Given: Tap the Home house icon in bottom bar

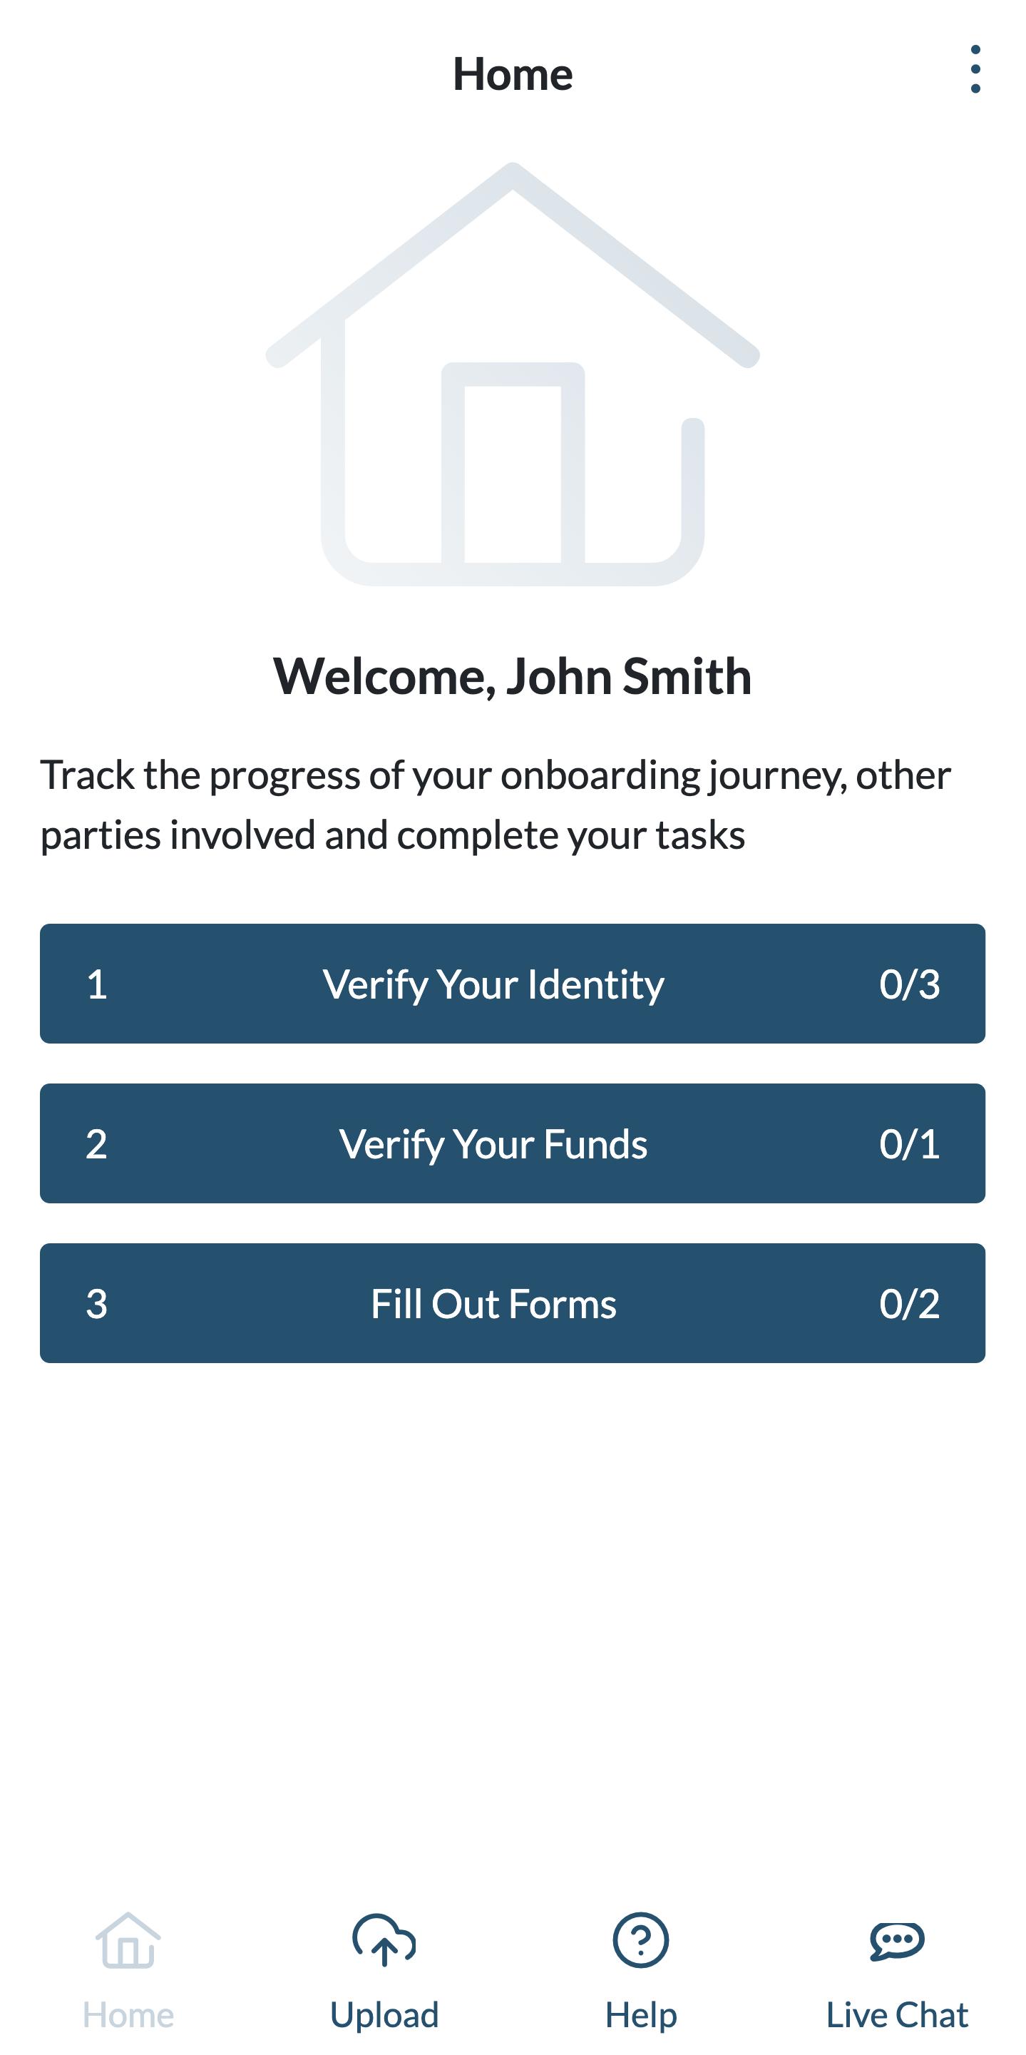Looking at the screenshot, I should point(128,1939).
